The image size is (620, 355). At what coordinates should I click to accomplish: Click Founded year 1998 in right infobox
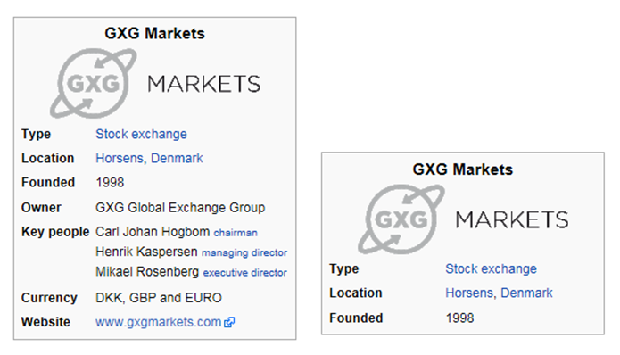[x=459, y=318]
